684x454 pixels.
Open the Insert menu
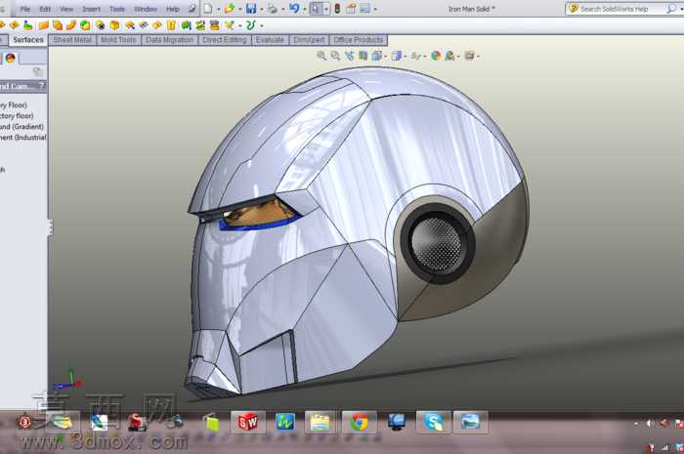[91, 9]
